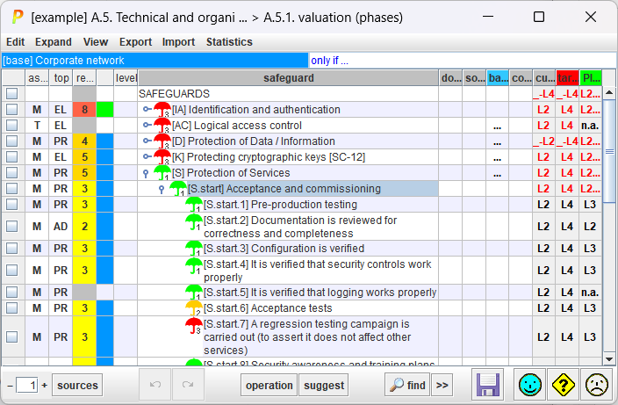Click the green umbrella of S.start.2 Documentation row
Viewport: 618px width, 405px height.
pos(193,222)
